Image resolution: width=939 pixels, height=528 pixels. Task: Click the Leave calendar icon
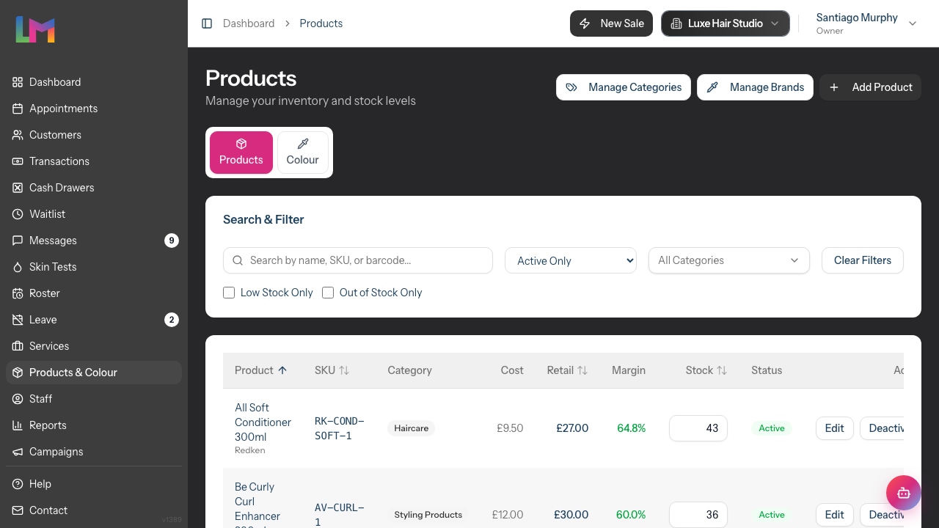coord(18,320)
